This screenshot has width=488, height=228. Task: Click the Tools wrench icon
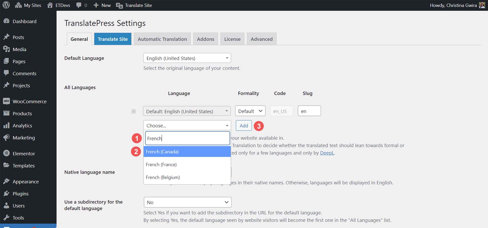7,217
